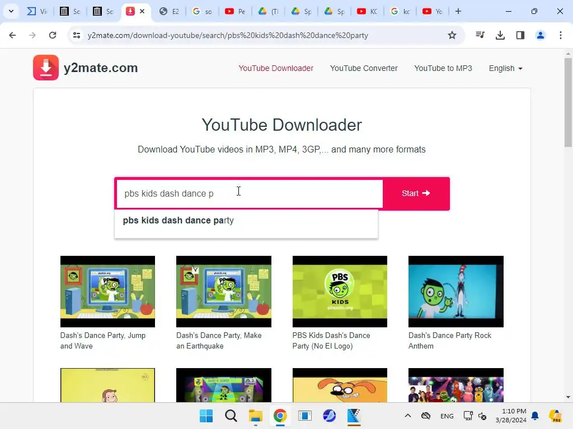573x429 pixels.
Task: Open clock showing 1:10 PM
Action: click(x=511, y=416)
